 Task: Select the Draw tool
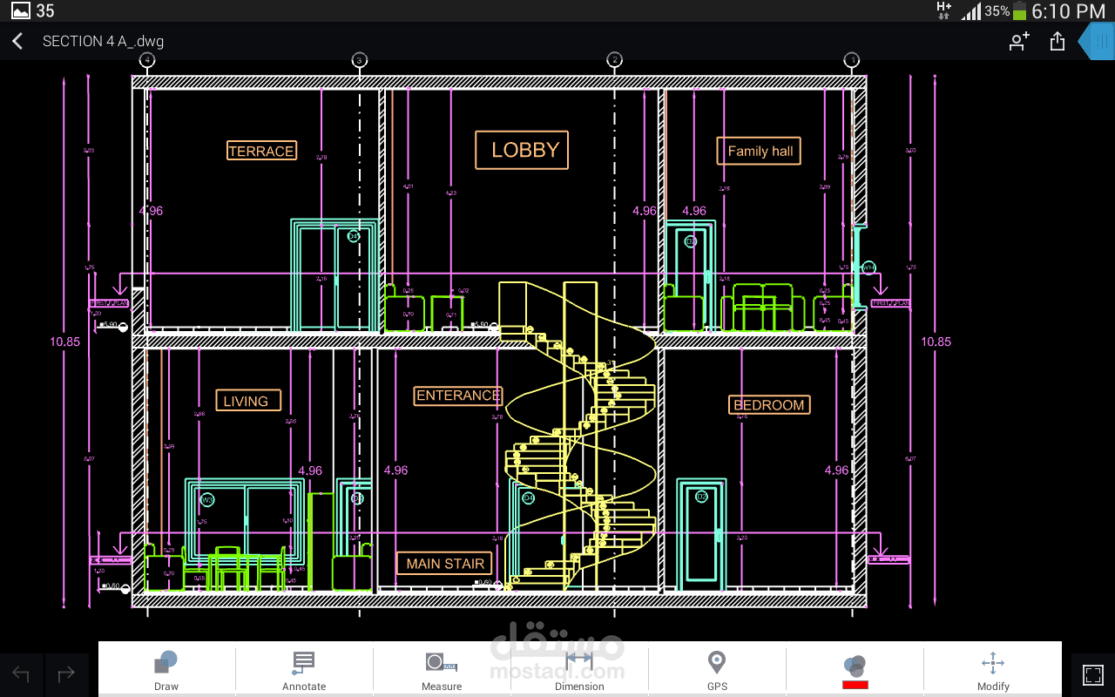(x=166, y=669)
